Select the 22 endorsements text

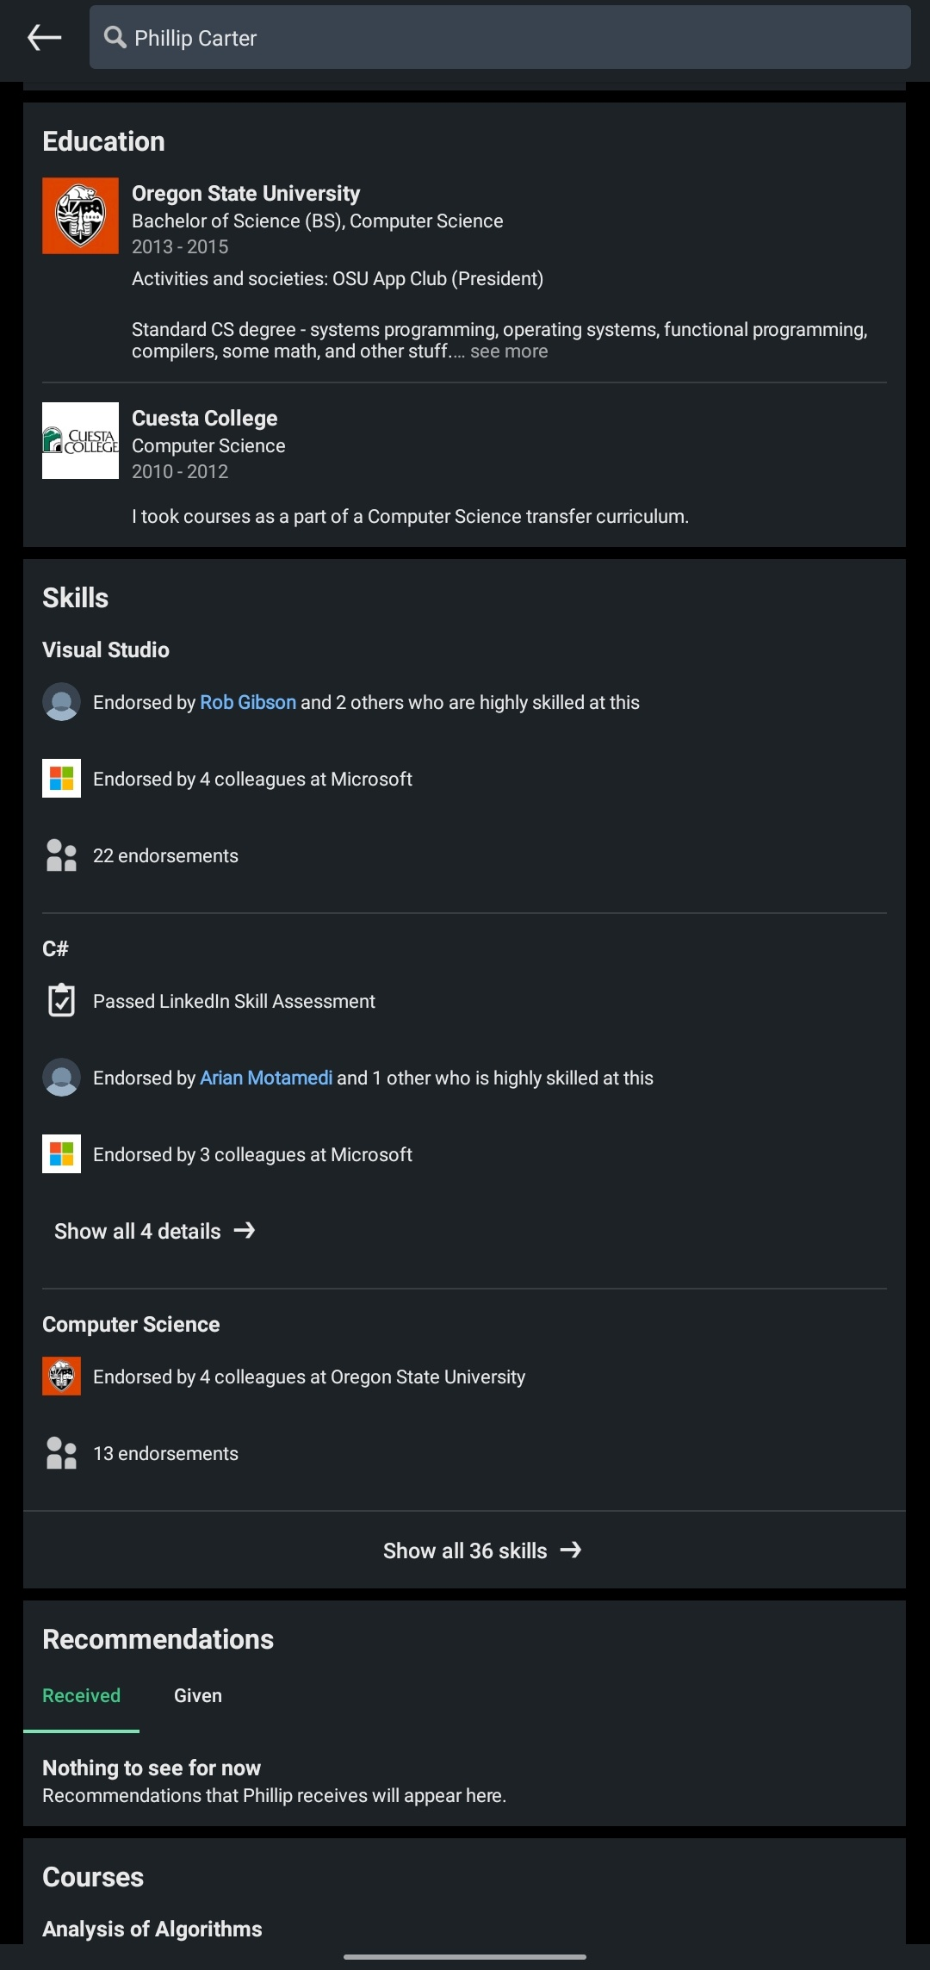pos(165,855)
